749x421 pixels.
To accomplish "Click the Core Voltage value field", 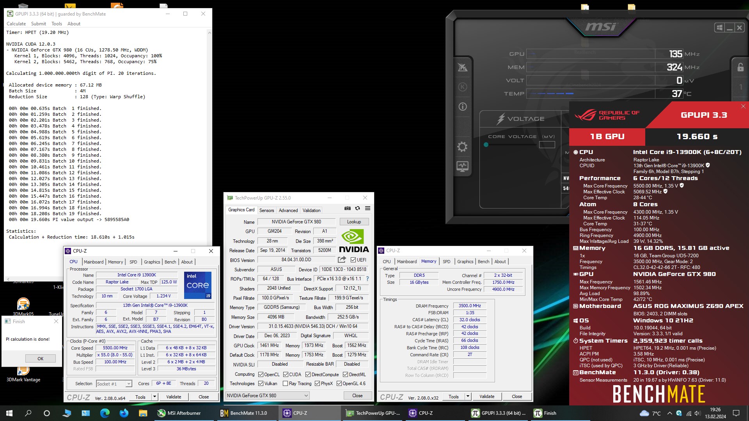I will pyautogui.click(x=547, y=145).
